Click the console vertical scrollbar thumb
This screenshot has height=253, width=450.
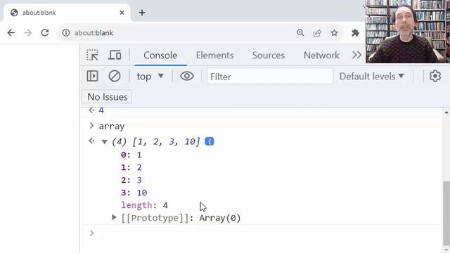coord(446,213)
